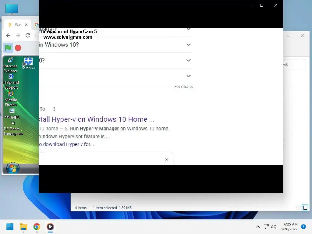This screenshot has width=312, height=234.
Task: Reload the page in Chrome
Action: (28, 35)
